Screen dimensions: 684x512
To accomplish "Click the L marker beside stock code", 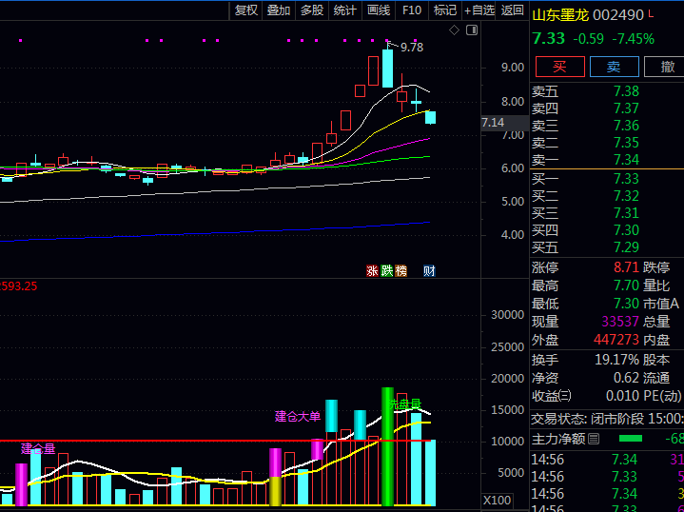I will 652,14.
